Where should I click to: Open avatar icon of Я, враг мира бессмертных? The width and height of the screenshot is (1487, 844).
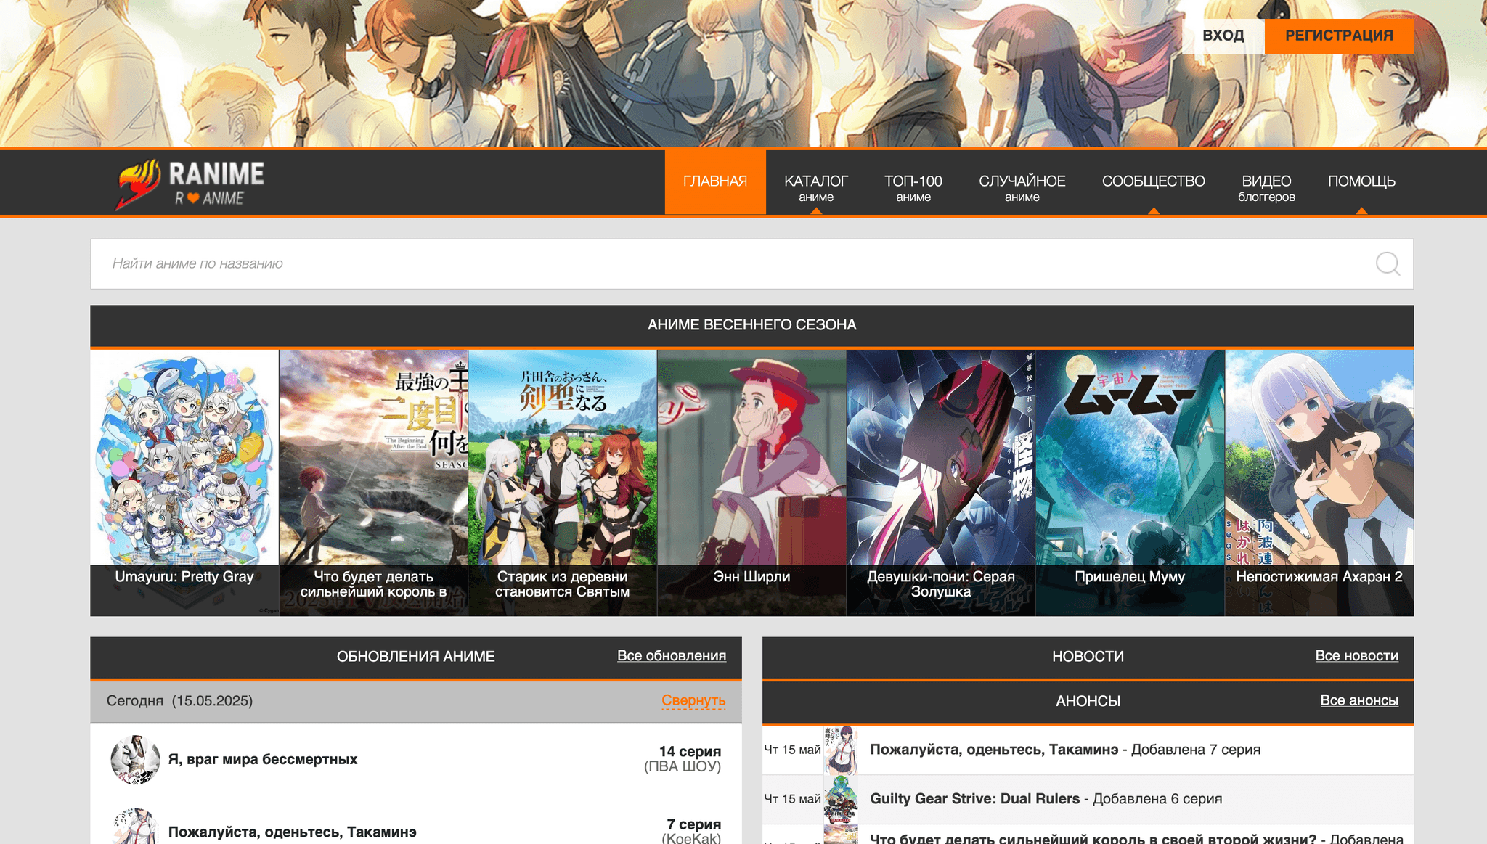pos(135,759)
